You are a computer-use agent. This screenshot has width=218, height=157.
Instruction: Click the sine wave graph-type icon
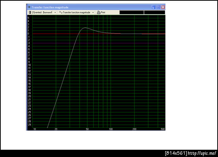61,12
